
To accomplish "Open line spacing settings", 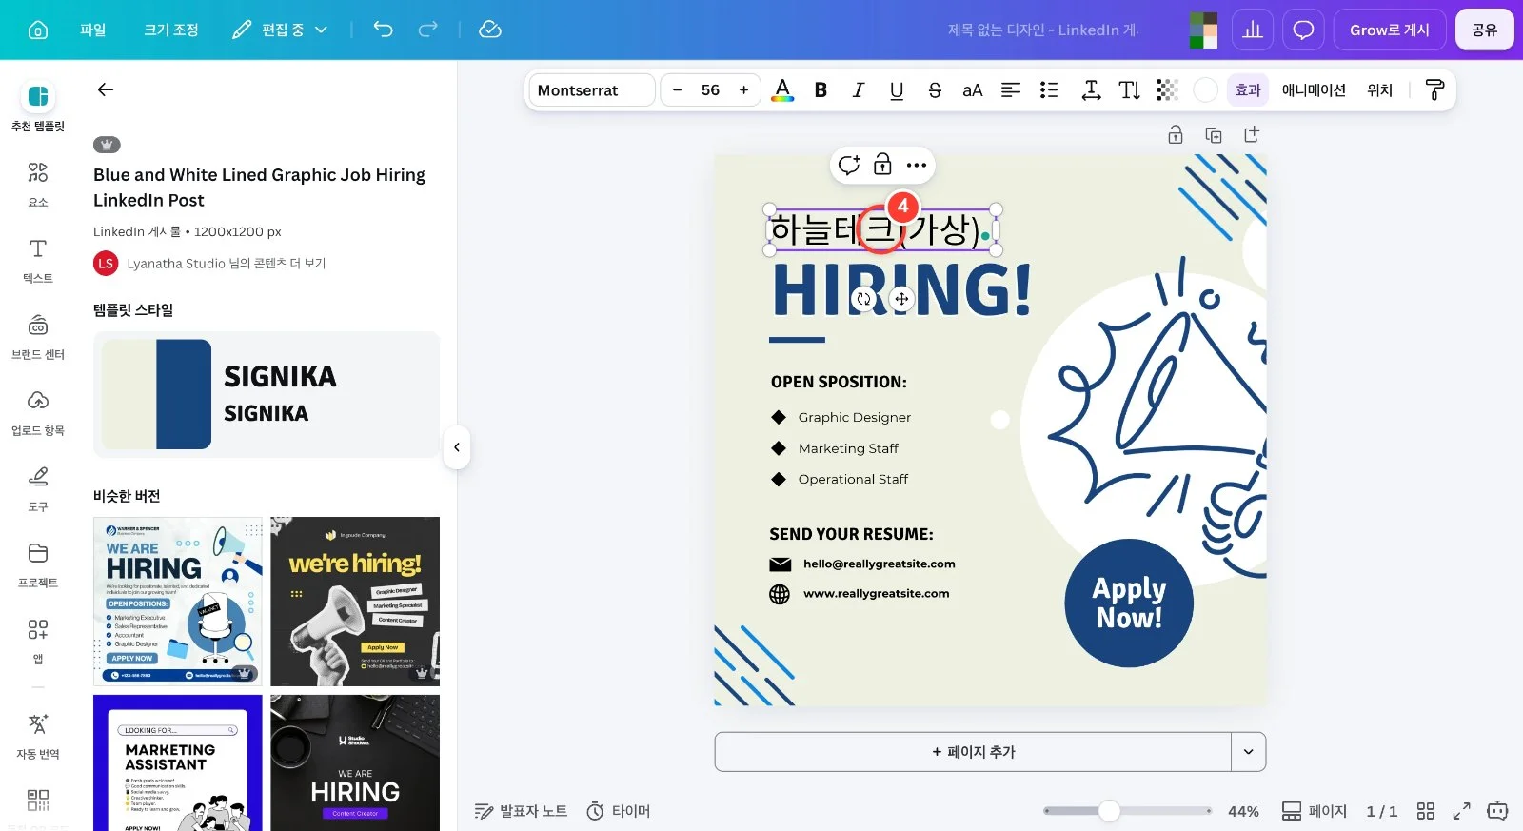I will click(1092, 90).
